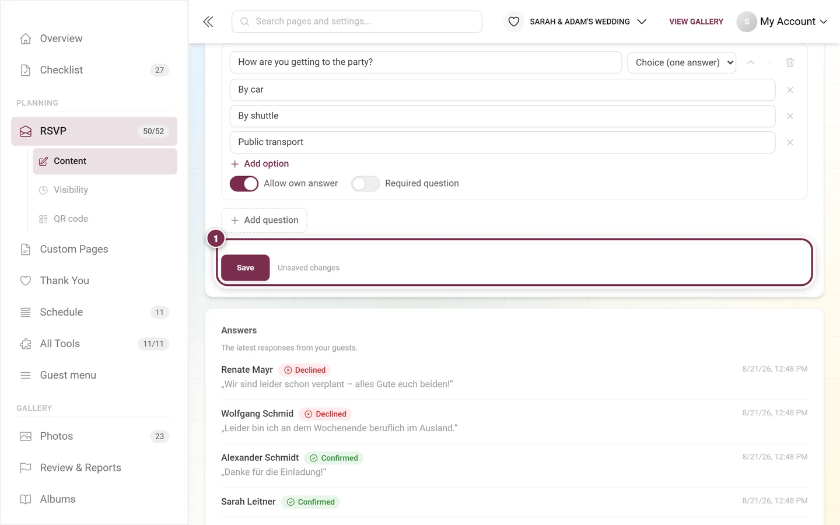Image resolution: width=840 pixels, height=525 pixels.
Task: Go to Review & Reports
Action: click(x=94, y=468)
